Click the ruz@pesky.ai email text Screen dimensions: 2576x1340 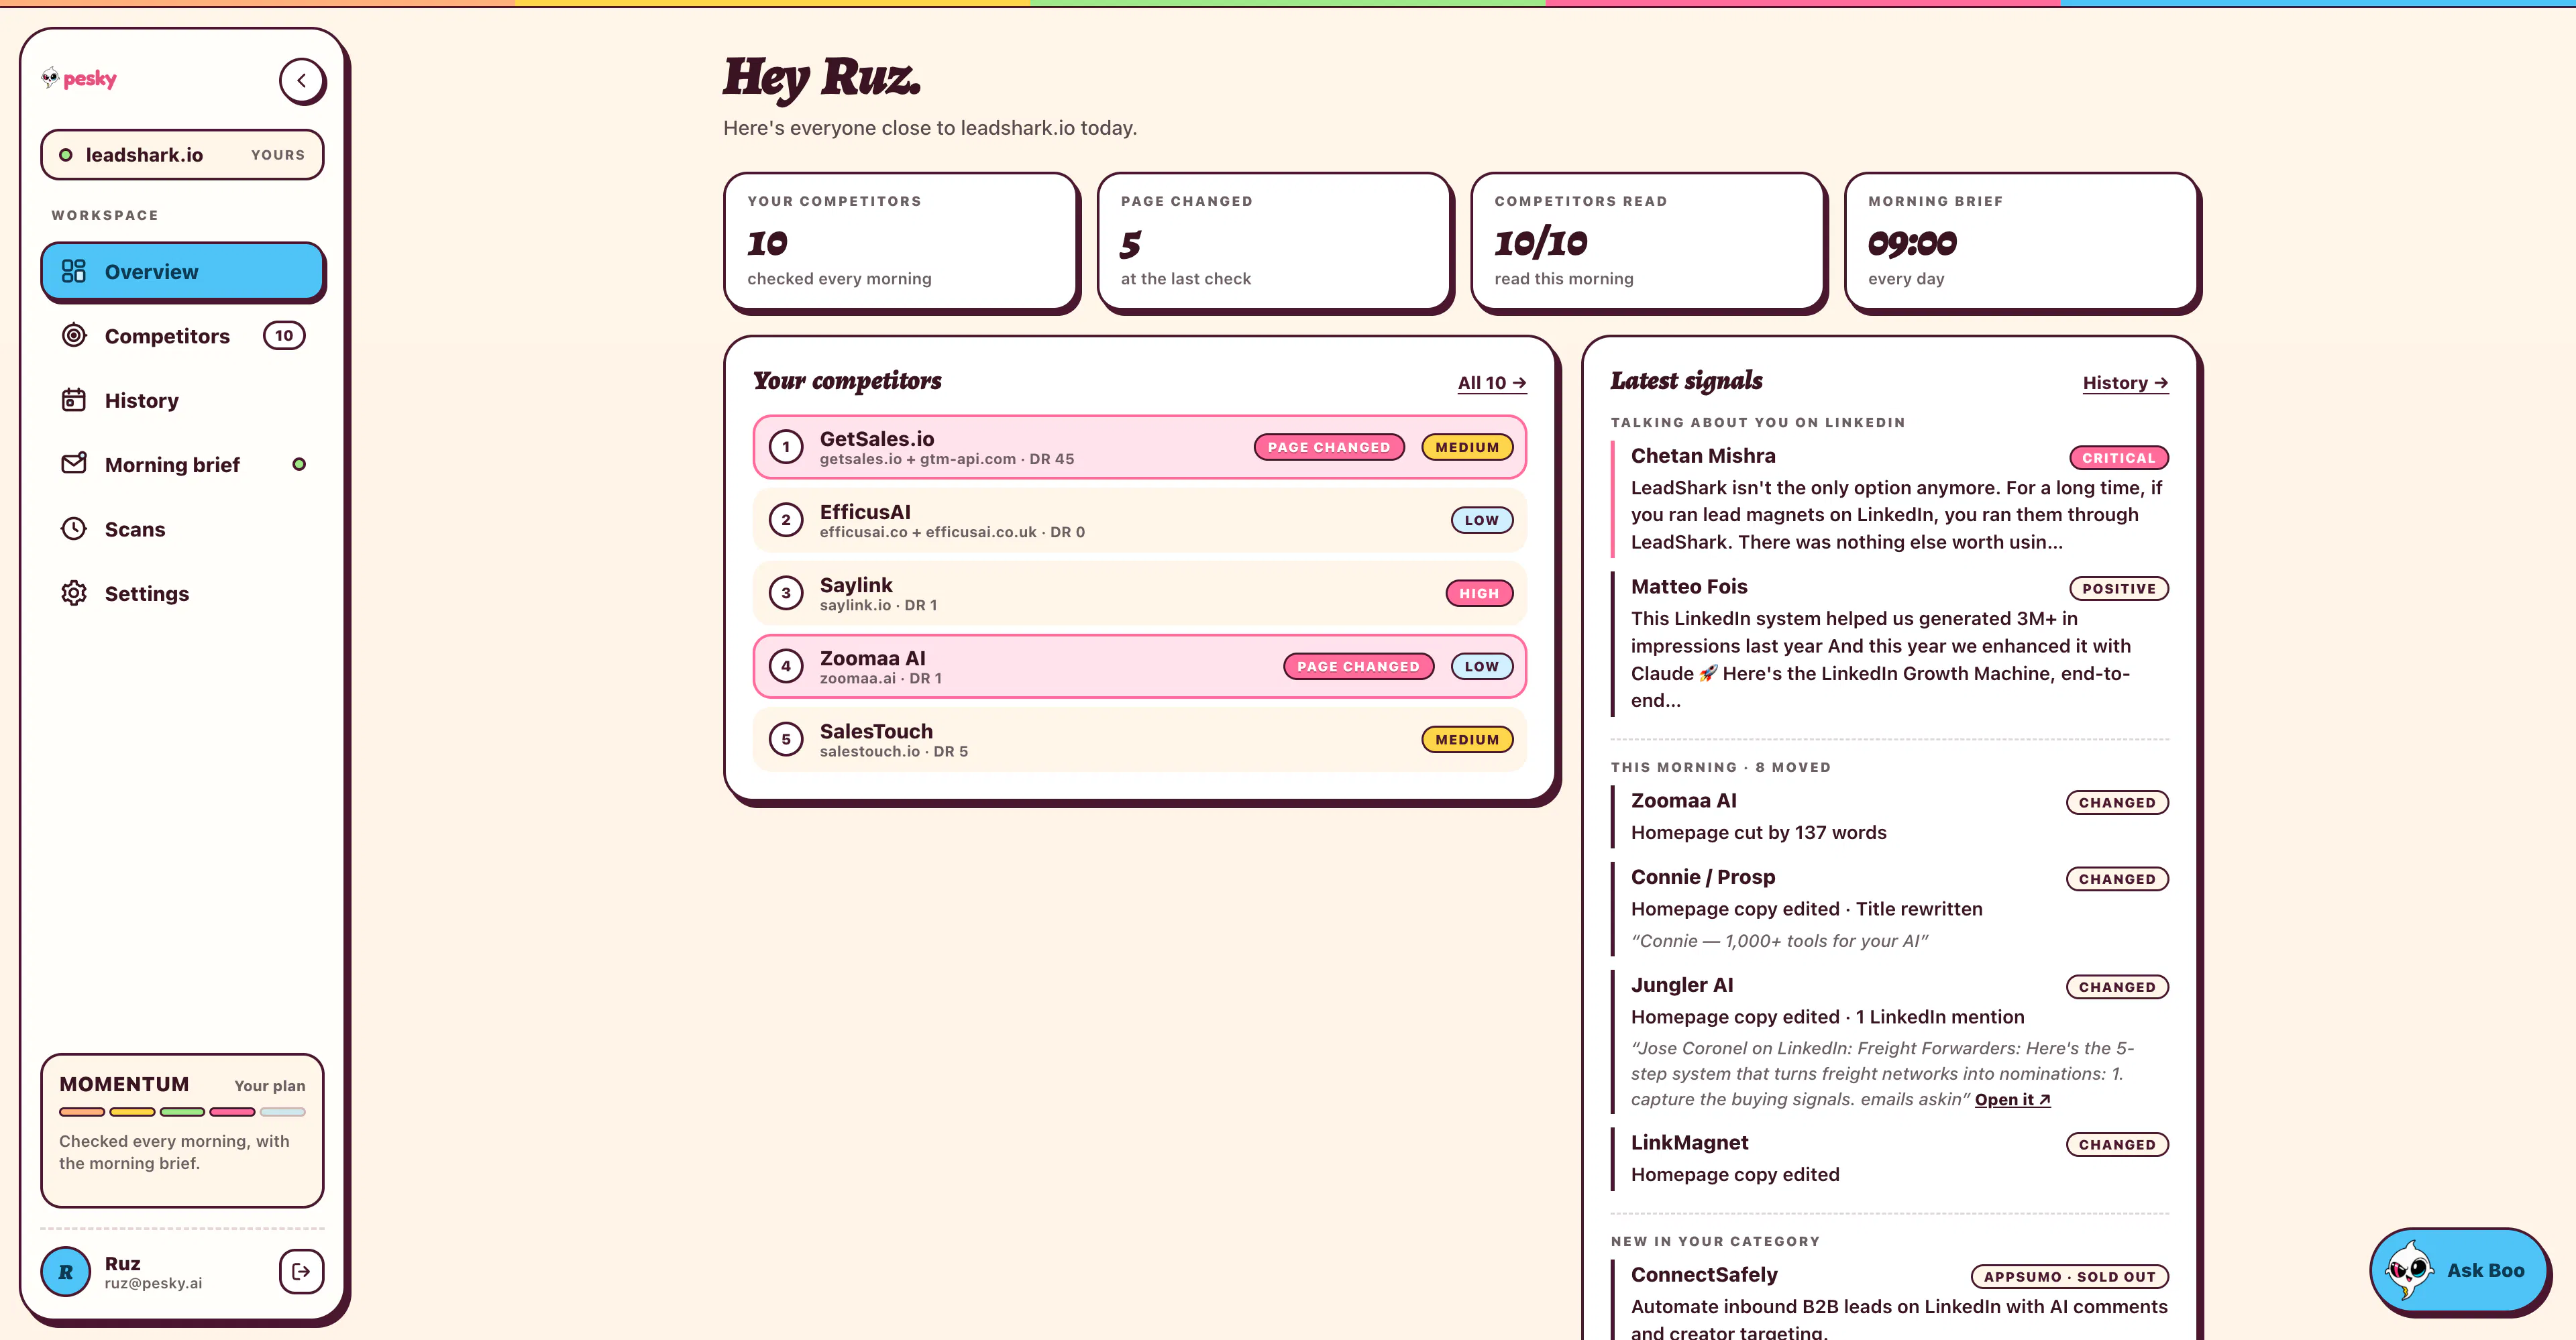tap(153, 1283)
